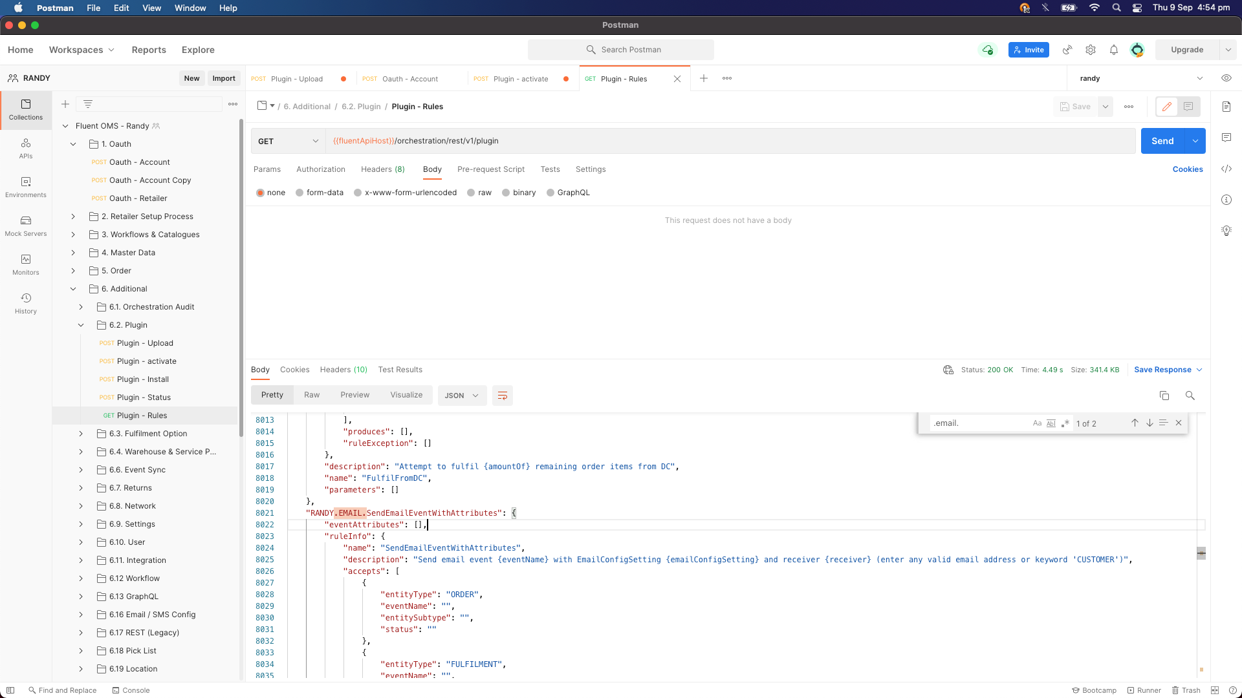The width and height of the screenshot is (1242, 698).
Task: Click the Cookies link
Action: (1187, 169)
